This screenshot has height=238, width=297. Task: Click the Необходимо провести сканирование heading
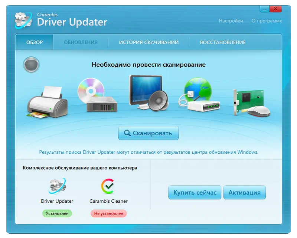[x=148, y=65]
